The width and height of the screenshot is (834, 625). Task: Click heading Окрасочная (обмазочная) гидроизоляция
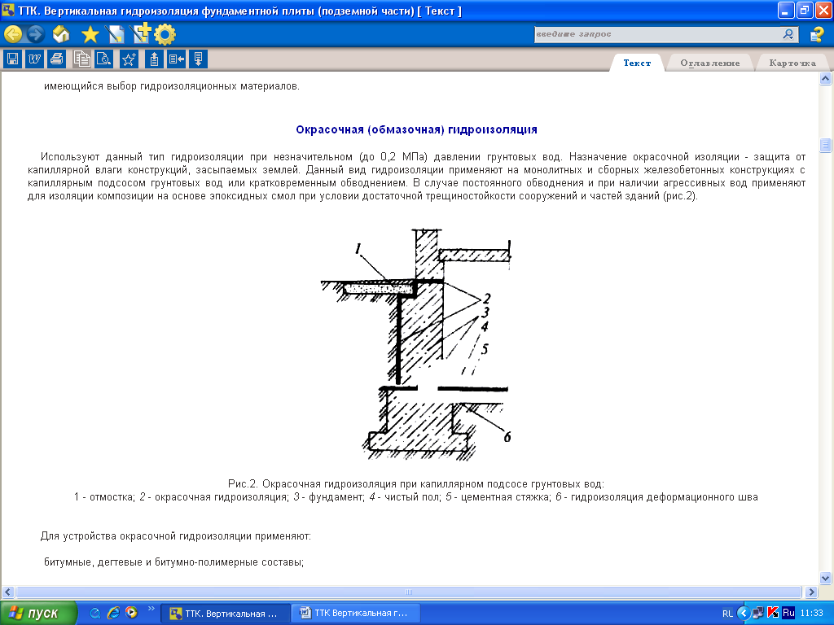coord(416,129)
